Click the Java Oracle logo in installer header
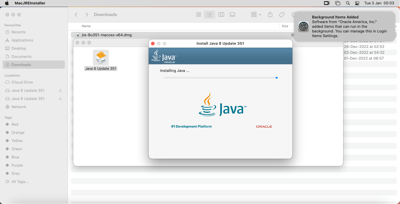This screenshot has height=204, width=400. pyautogui.click(x=164, y=56)
